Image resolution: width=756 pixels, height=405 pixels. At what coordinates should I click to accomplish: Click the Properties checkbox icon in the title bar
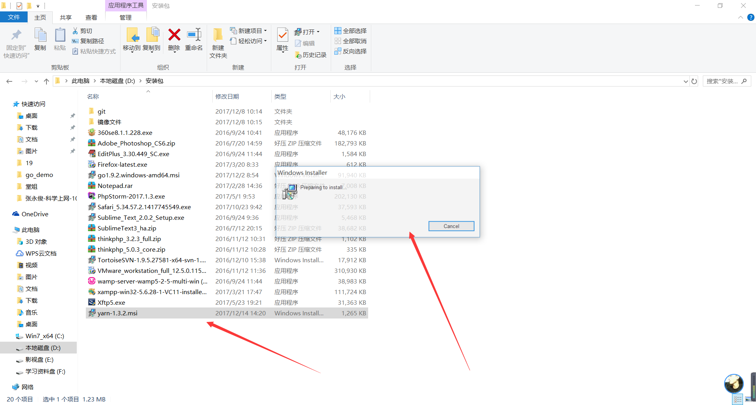[x=19, y=6]
